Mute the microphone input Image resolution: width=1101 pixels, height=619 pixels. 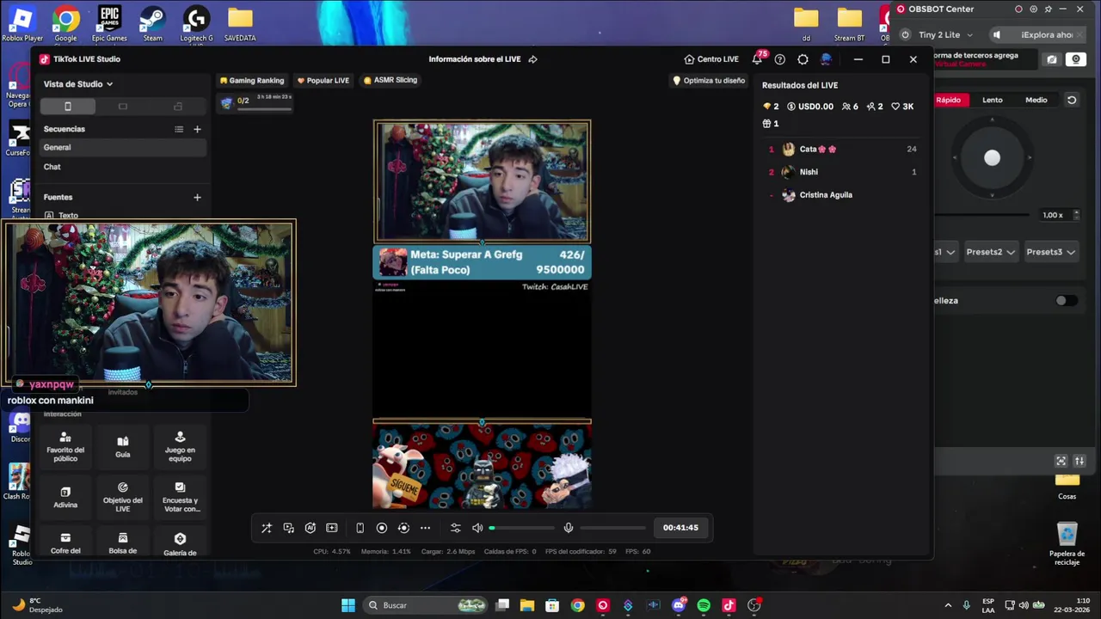(x=569, y=528)
